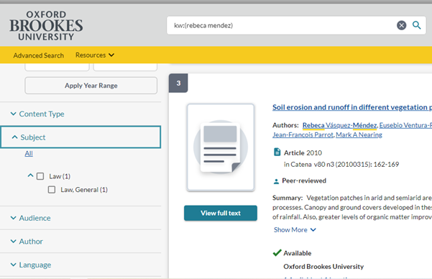The width and height of the screenshot is (432, 279).
Task: Click the 'in Catena v80 n3' citation text
Action: (341, 165)
